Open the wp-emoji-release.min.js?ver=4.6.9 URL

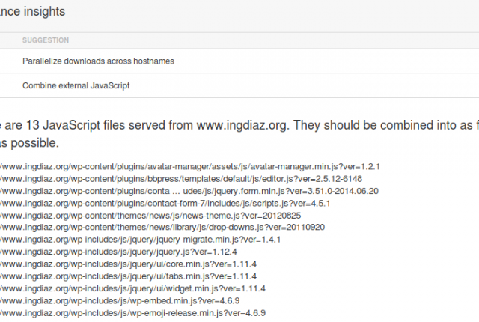coord(132,313)
